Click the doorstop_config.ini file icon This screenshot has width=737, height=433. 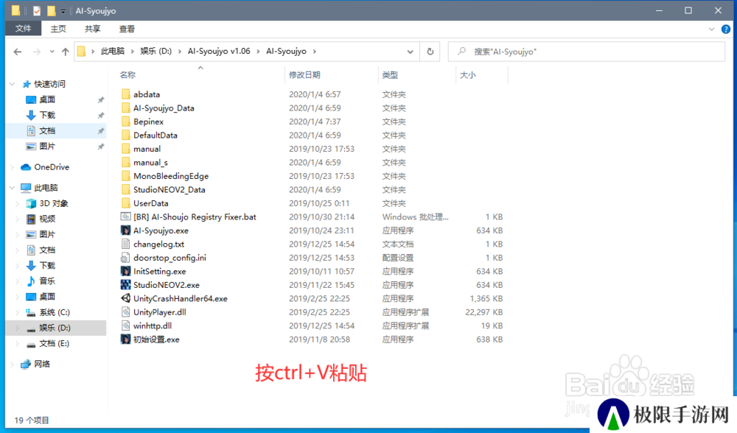click(x=125, y=258)
